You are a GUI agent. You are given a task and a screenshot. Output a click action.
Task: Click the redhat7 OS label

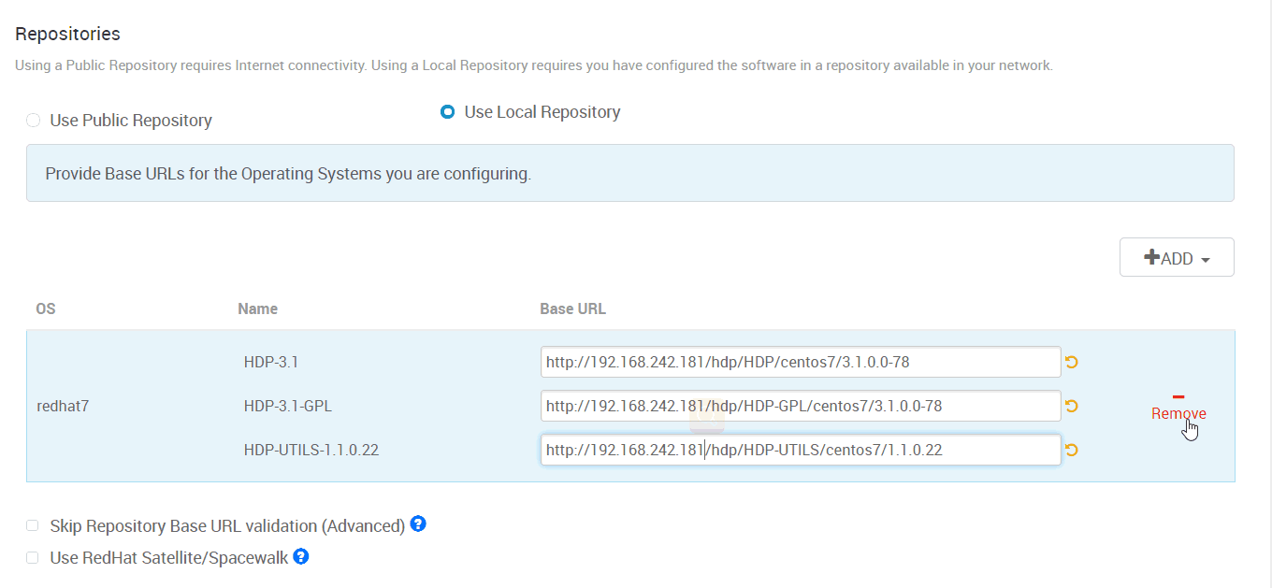[x=63, y=406]
